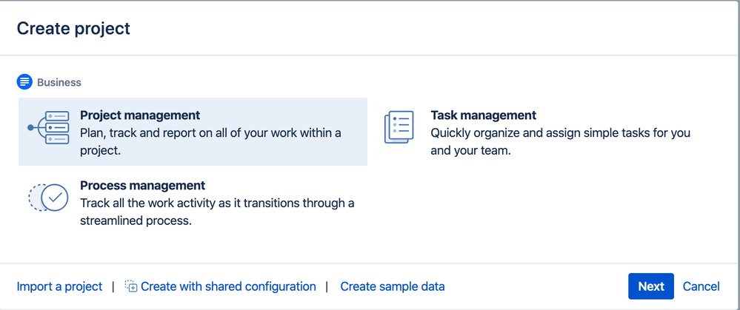Click the 'Plan, track and report' description
The height and width of the screenshot is (310, 740).
[x=210, y=142]
